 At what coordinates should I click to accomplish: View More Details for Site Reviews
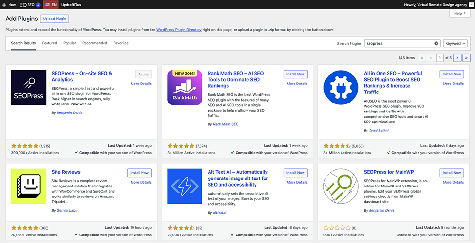[x=141, y=182]
